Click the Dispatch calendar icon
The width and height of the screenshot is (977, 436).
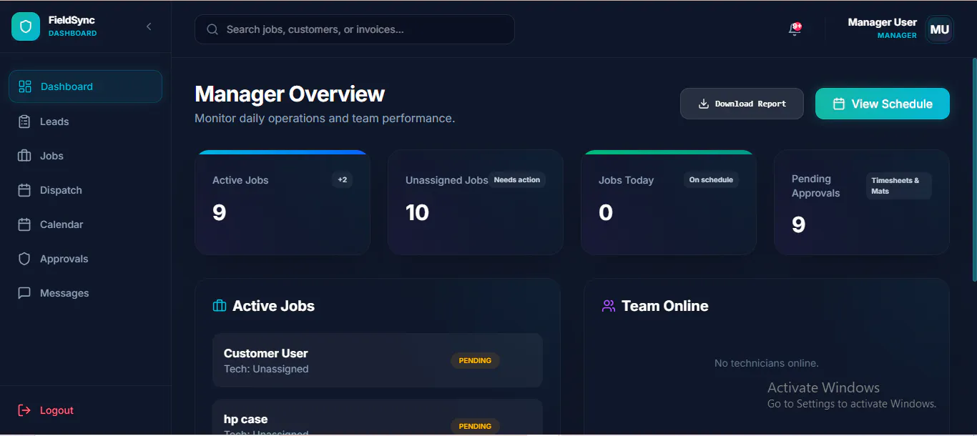24,190
